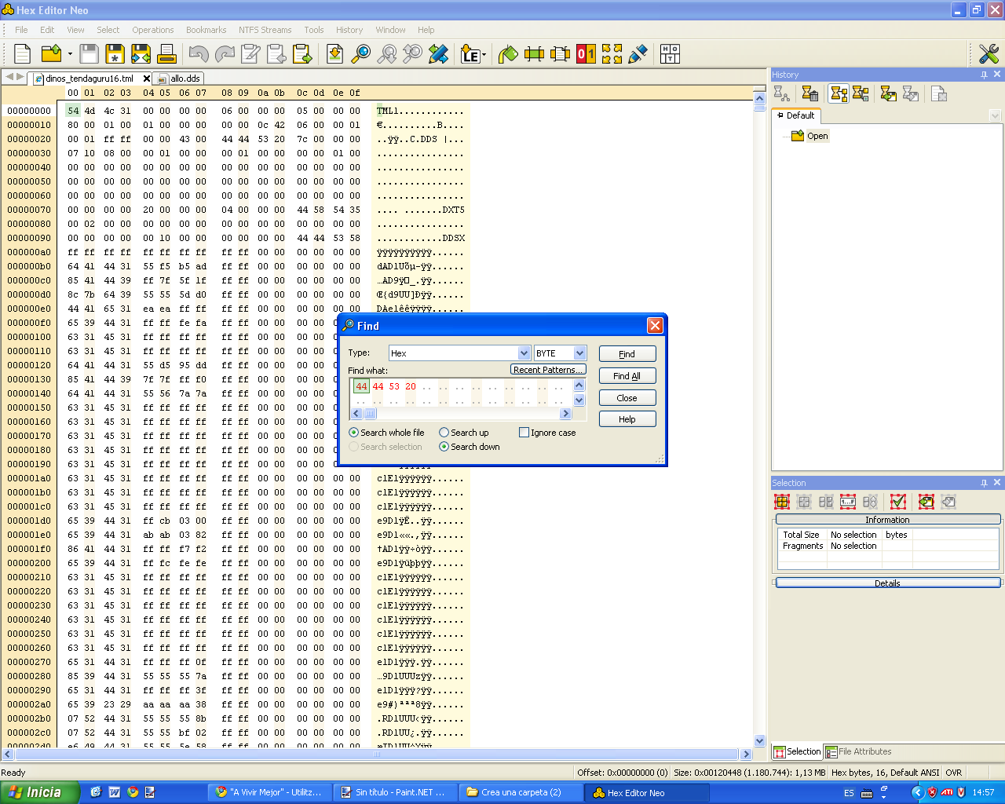The image size is (1005, 804).
Task: Click the Print toolbar icon
Action: [166, 54]
